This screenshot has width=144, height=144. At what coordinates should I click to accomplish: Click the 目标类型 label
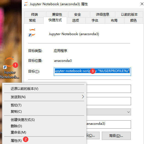[35, 51]
